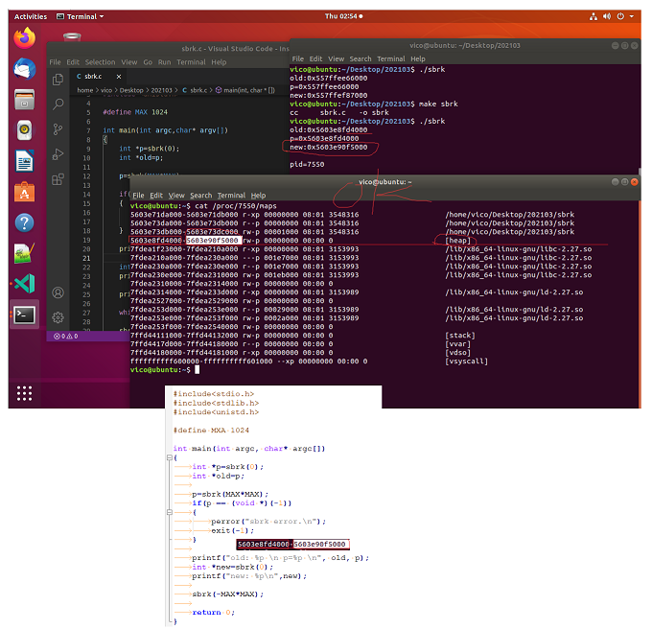Click 'vico' in VS Code breadcrumb
Viewport: 652px width, 629px height.
pyautogui.click(x=106, y=90)
